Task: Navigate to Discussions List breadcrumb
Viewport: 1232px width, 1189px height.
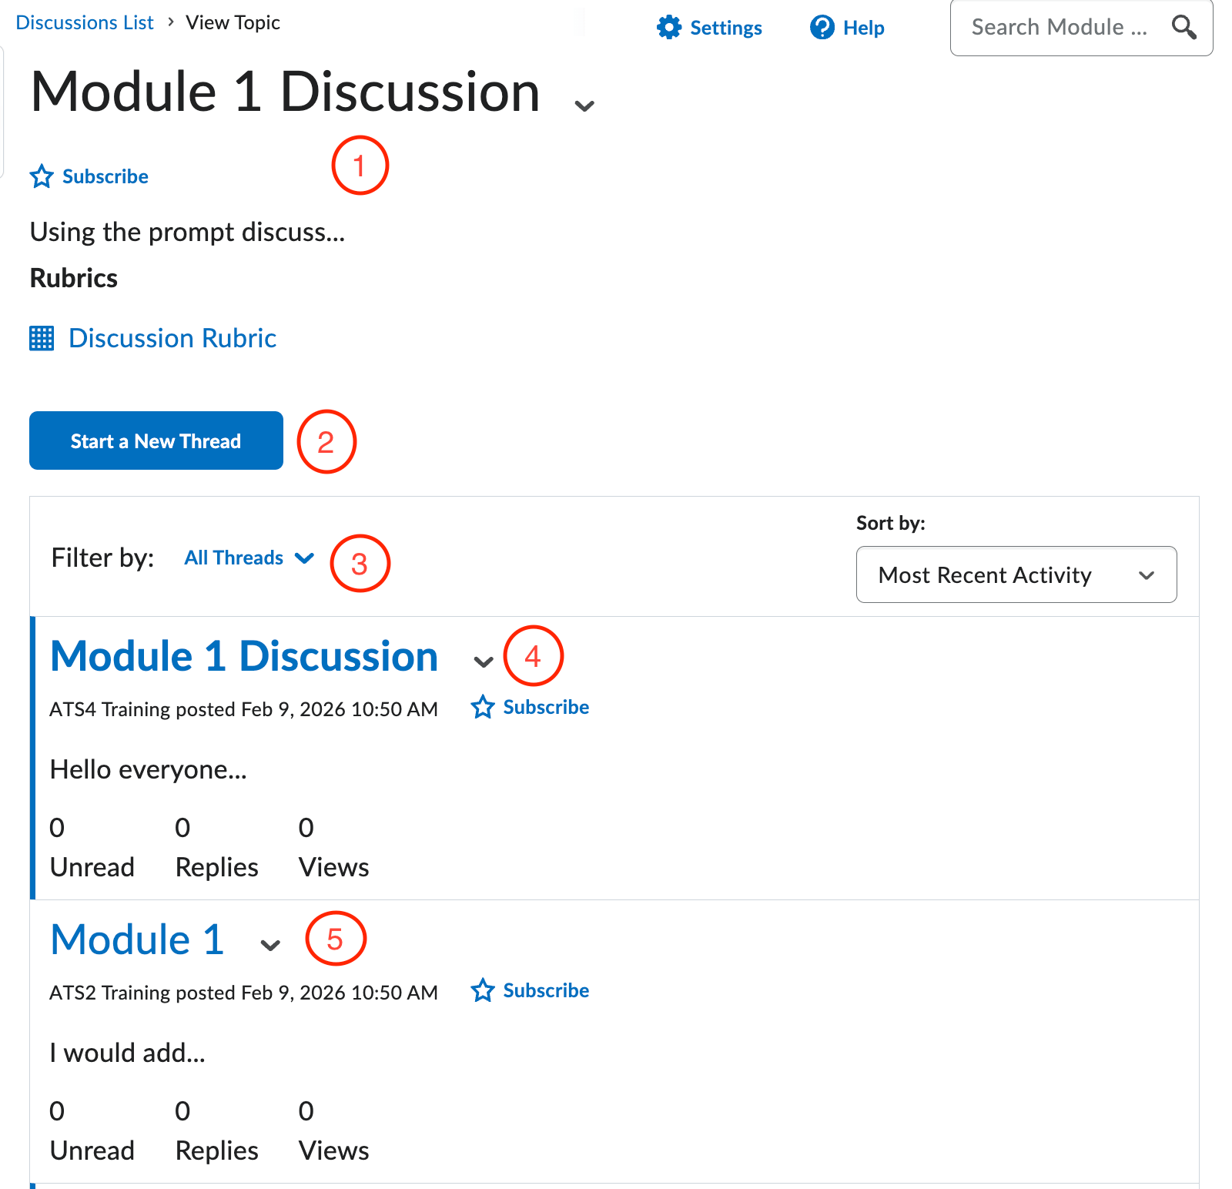Action: (x=85, y=22)
